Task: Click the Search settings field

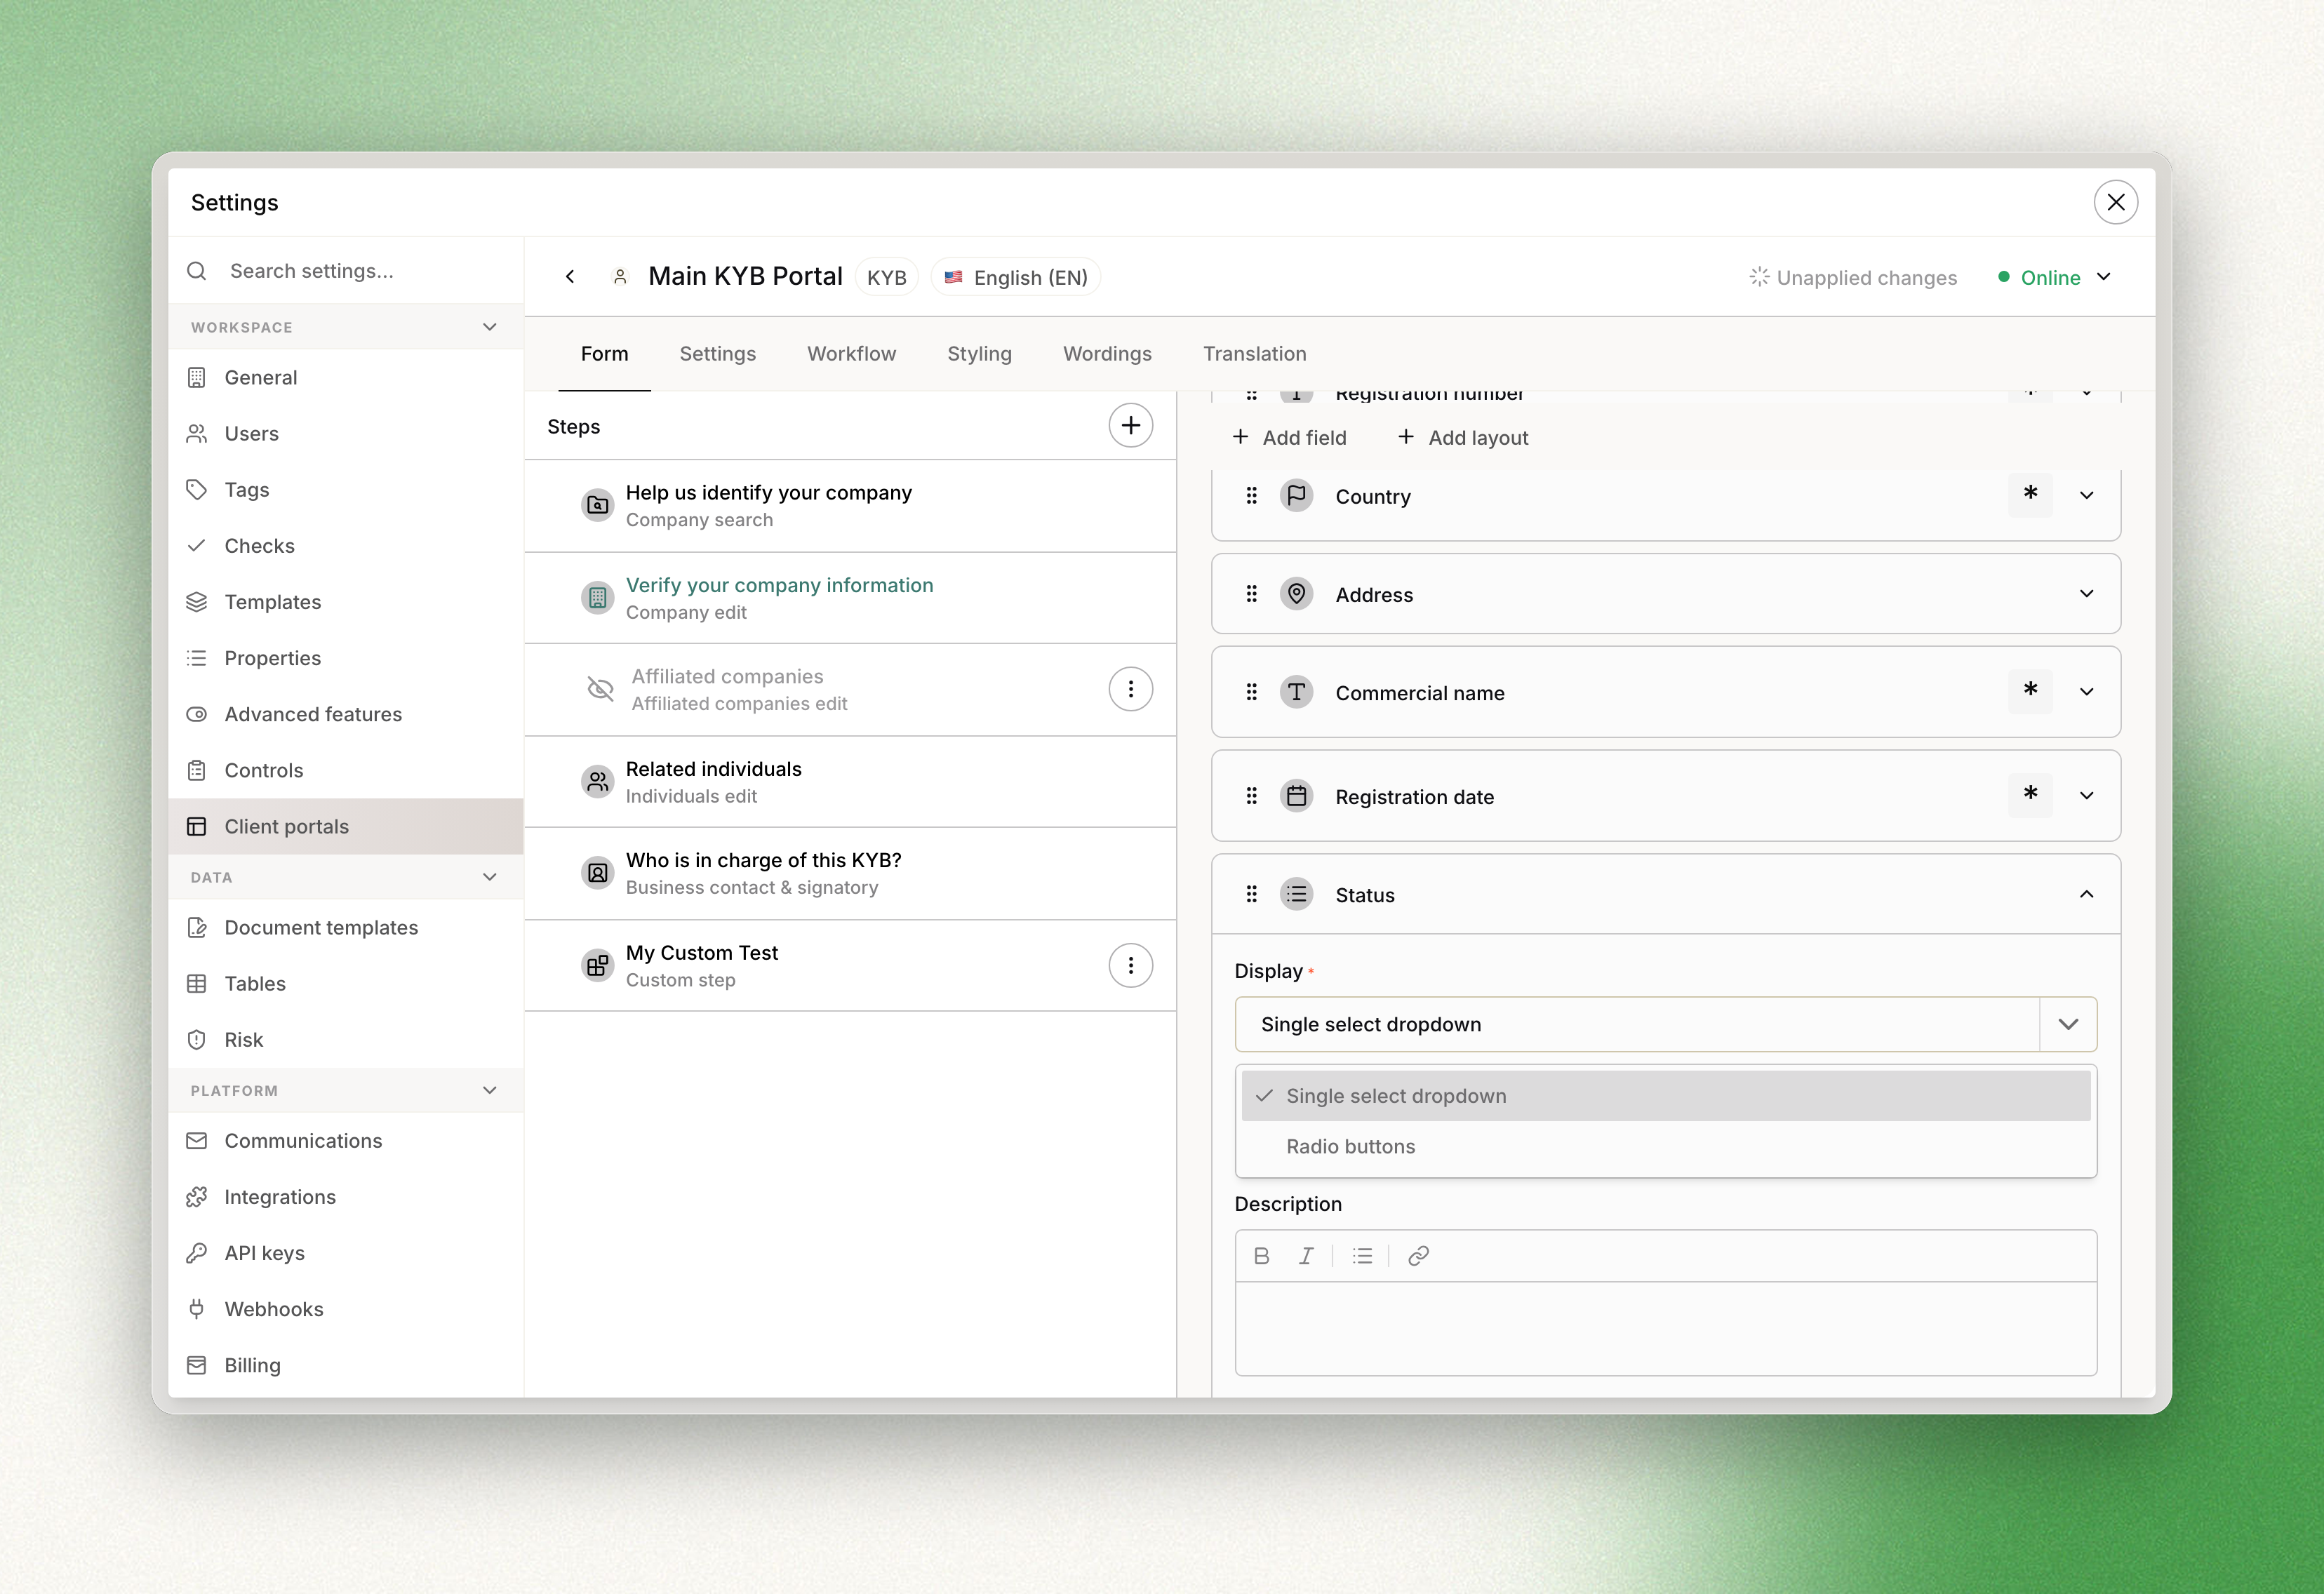Action: pos(345,270)
